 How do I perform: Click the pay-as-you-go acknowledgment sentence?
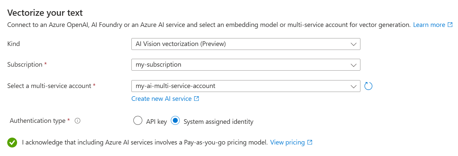point(145,143)
